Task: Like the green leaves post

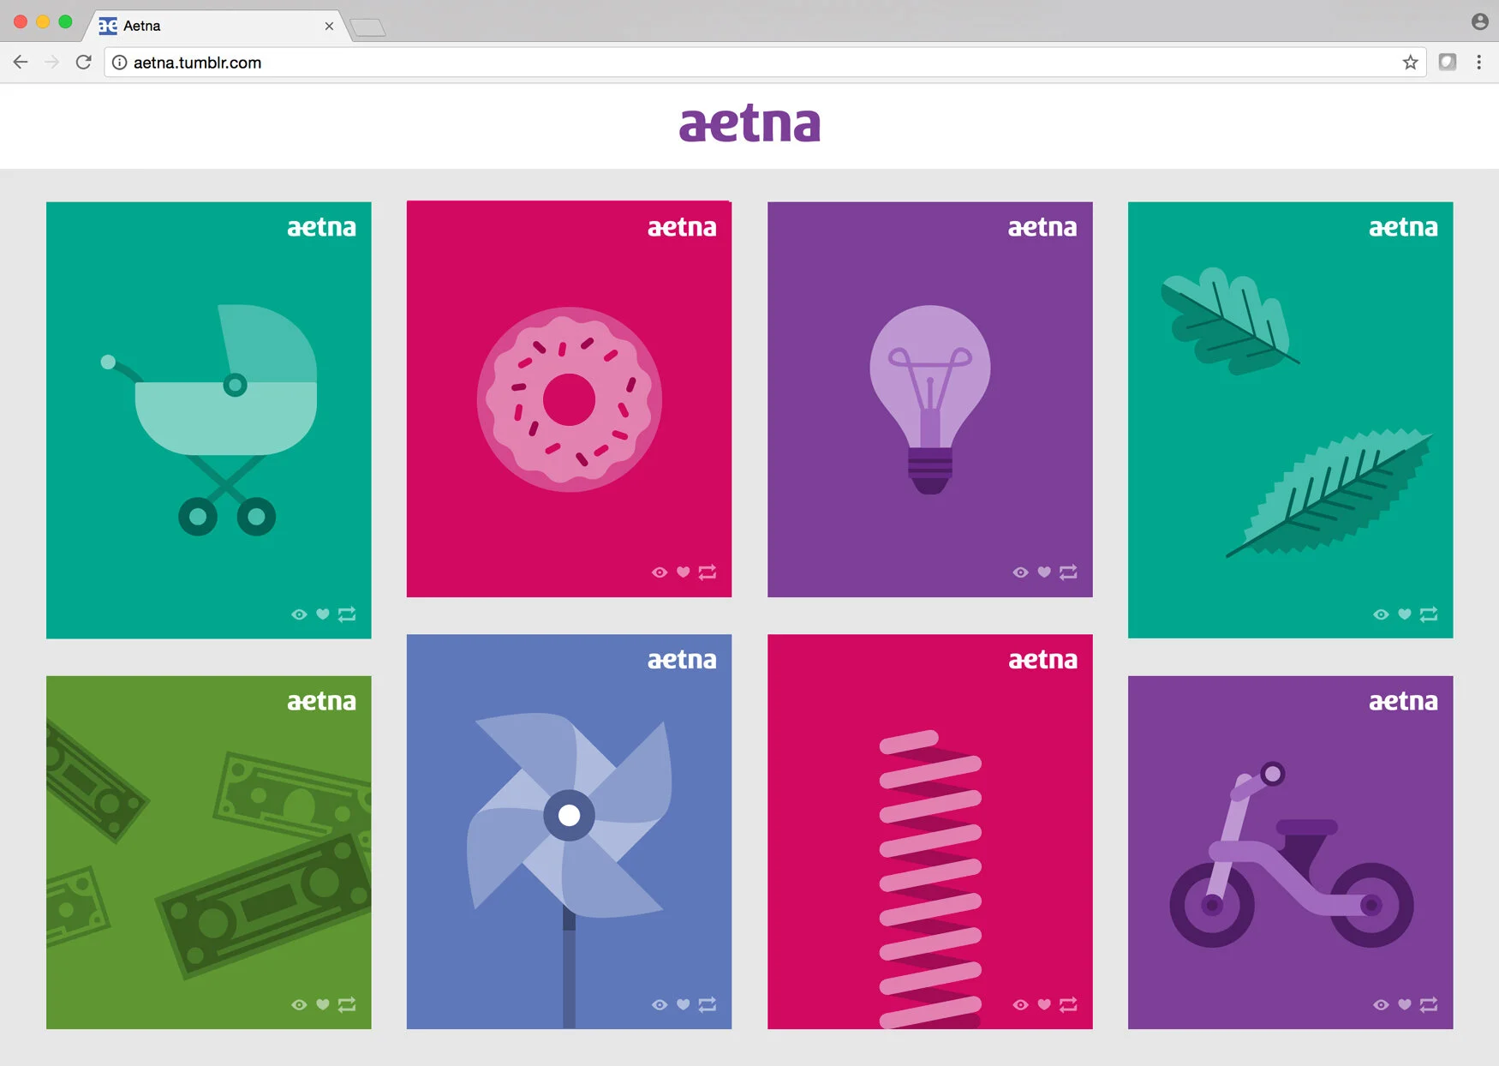Action: pos(1405,614)
